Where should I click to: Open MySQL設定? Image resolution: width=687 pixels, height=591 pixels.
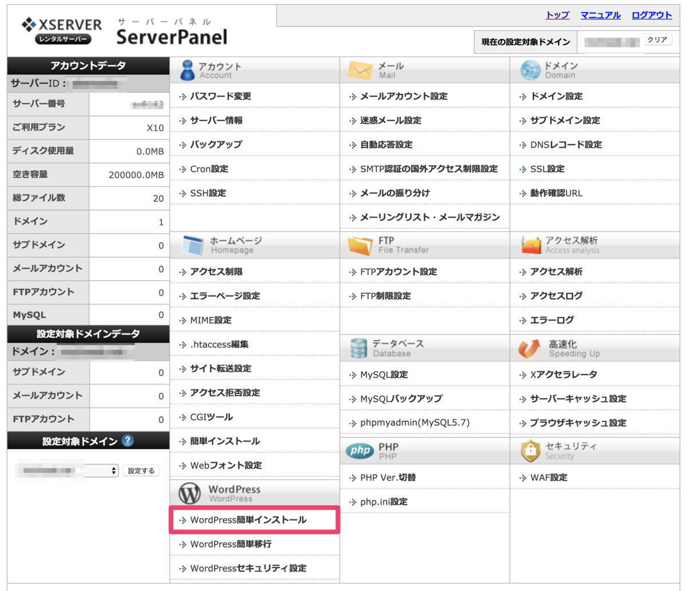(384, 375)
